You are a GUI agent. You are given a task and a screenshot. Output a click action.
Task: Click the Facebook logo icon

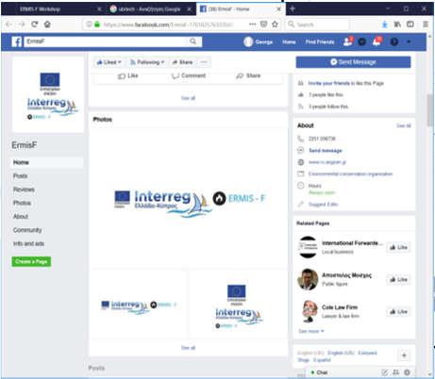[x=17, y=41]
